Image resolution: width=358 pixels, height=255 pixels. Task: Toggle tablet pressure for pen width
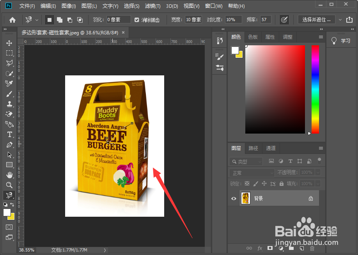click(x=284, y=20)
